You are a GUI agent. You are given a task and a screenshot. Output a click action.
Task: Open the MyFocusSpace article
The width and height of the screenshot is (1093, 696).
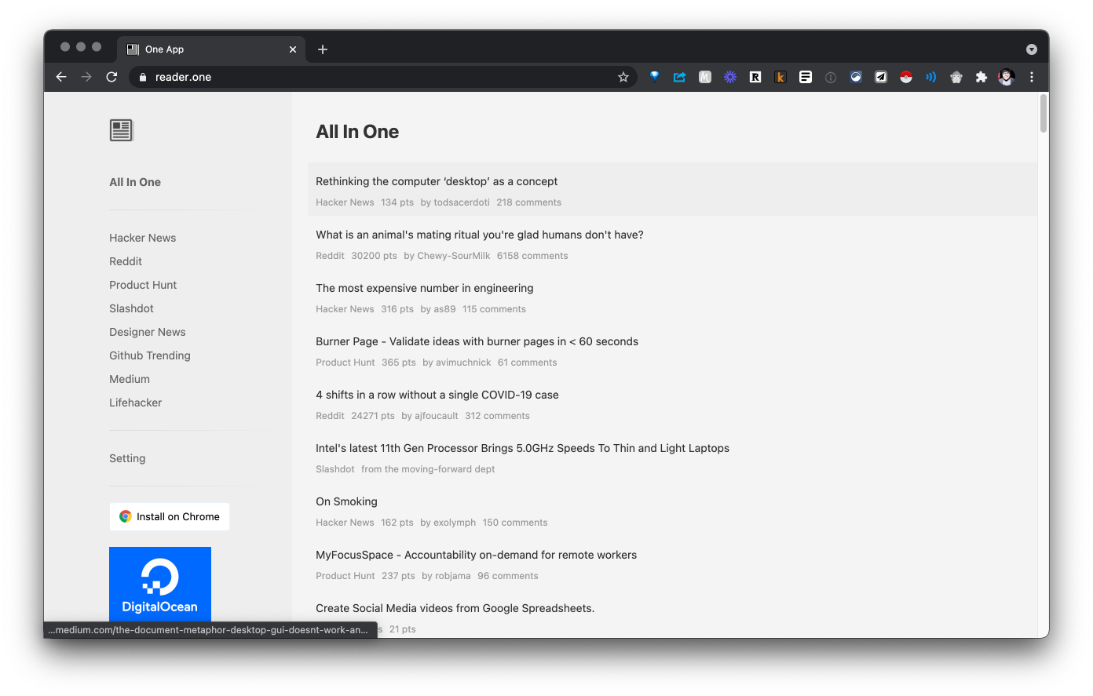point(476,555)
